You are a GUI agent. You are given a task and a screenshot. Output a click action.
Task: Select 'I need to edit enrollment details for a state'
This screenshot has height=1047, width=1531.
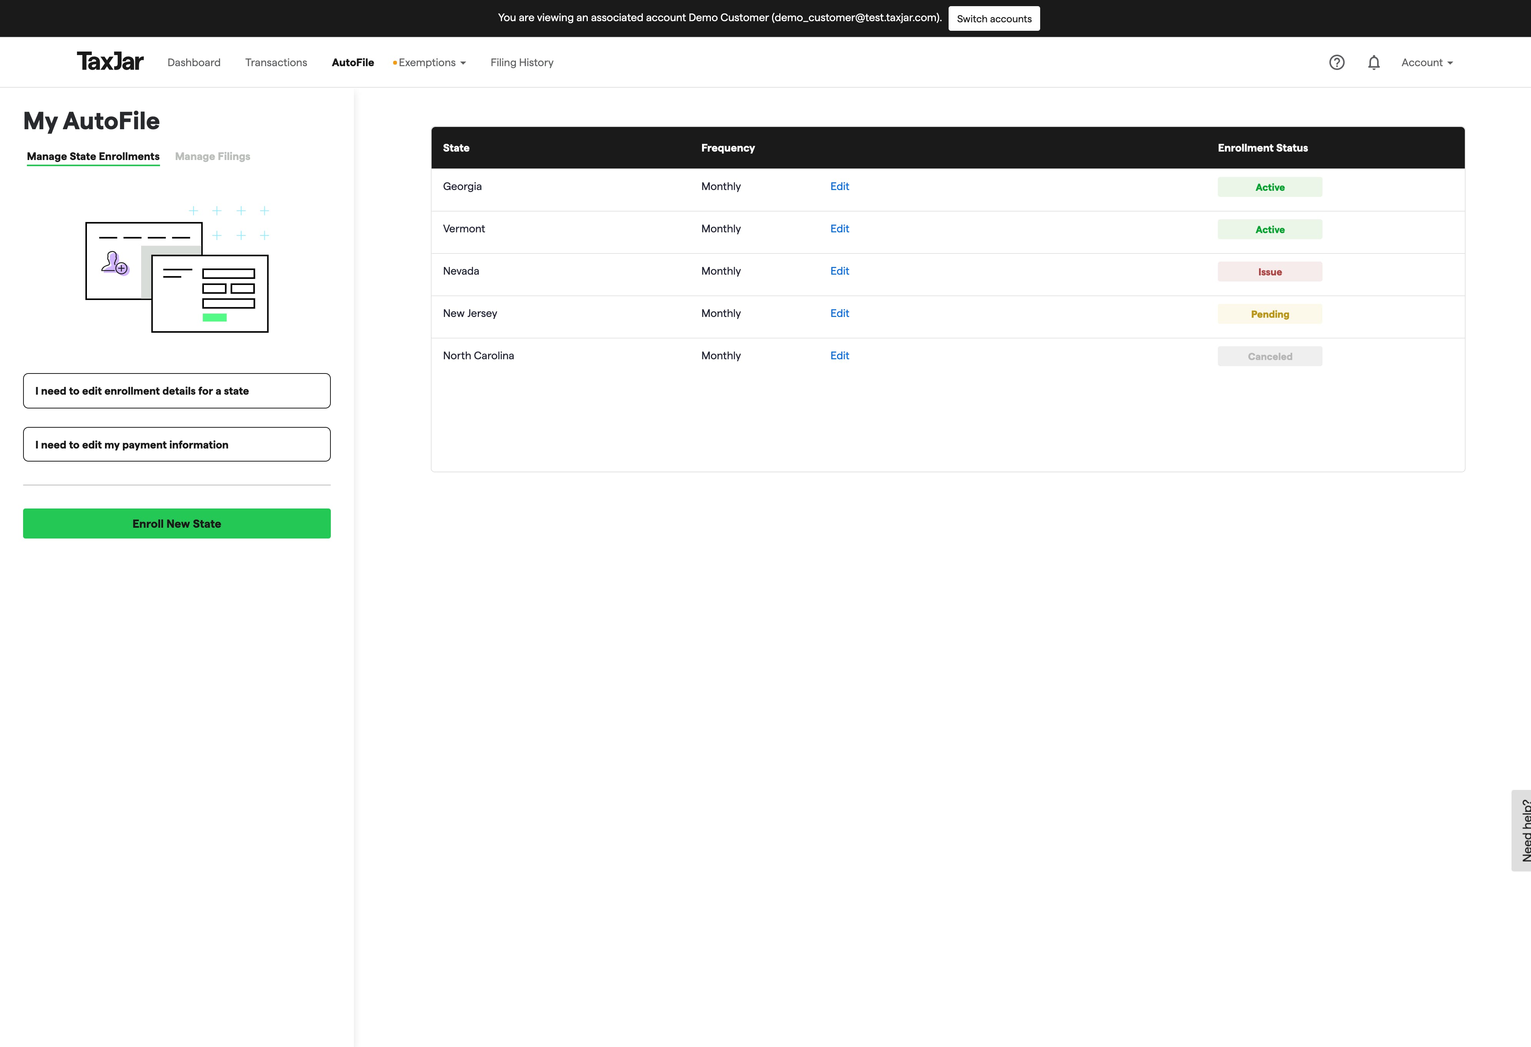click(x=177, y=391)
